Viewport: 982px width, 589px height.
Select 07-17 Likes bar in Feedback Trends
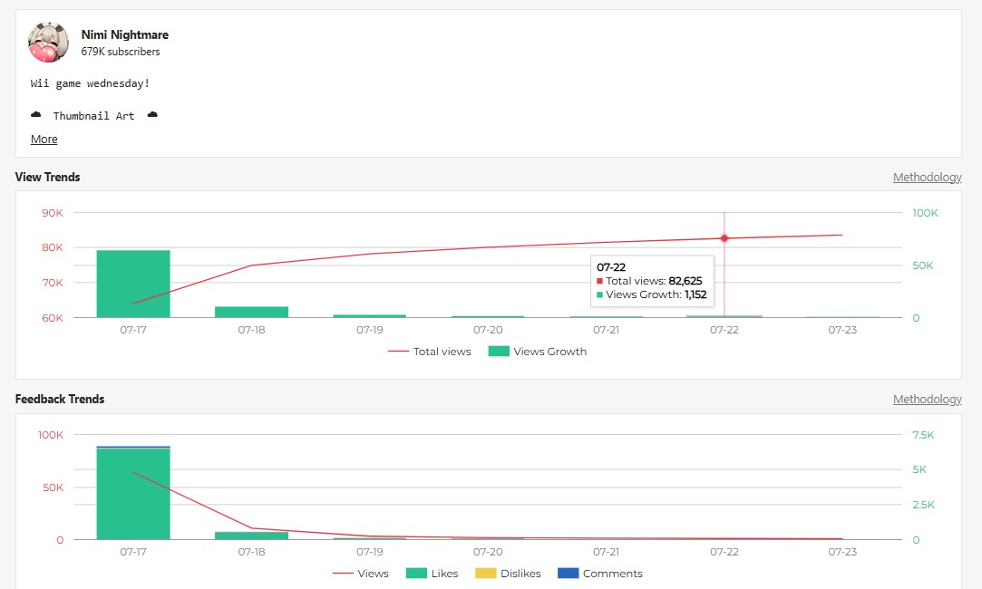(x=133, y=494)
